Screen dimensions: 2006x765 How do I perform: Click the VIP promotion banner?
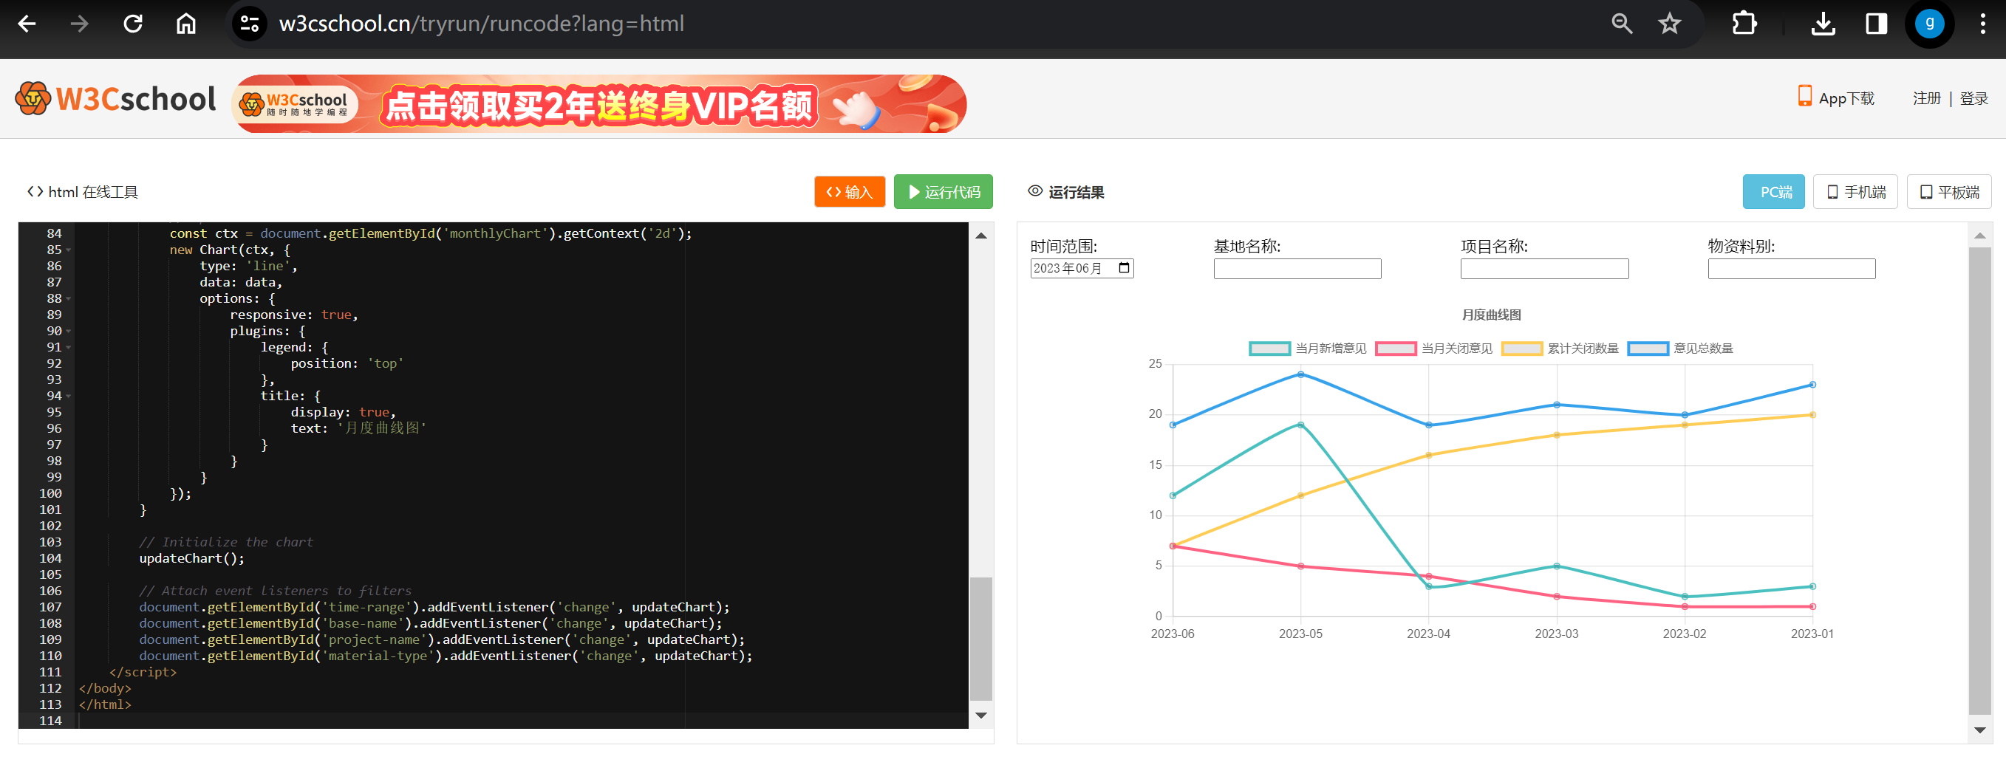click(598, 103)
